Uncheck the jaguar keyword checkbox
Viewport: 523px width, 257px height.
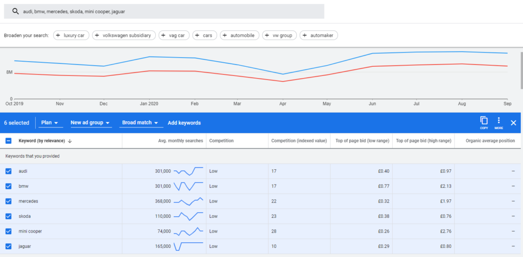pos(9,246)
